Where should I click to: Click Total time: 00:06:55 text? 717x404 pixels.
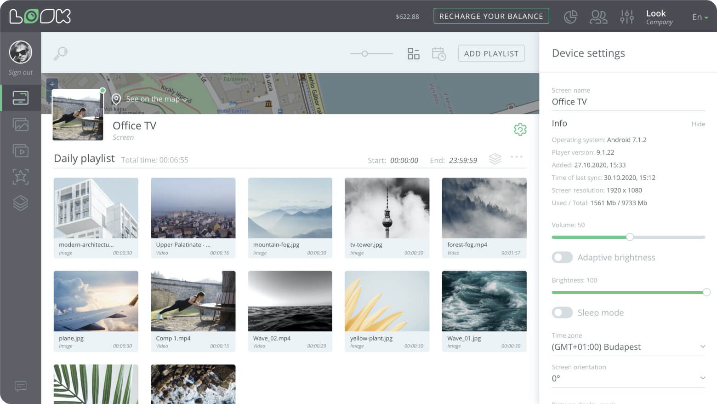click(155, 160)
